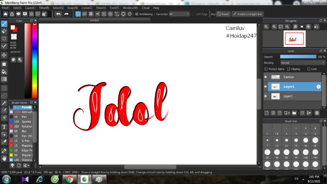Open the Filter menu
Viewport: 327px width, 184px height.
[x=44, y=8]
